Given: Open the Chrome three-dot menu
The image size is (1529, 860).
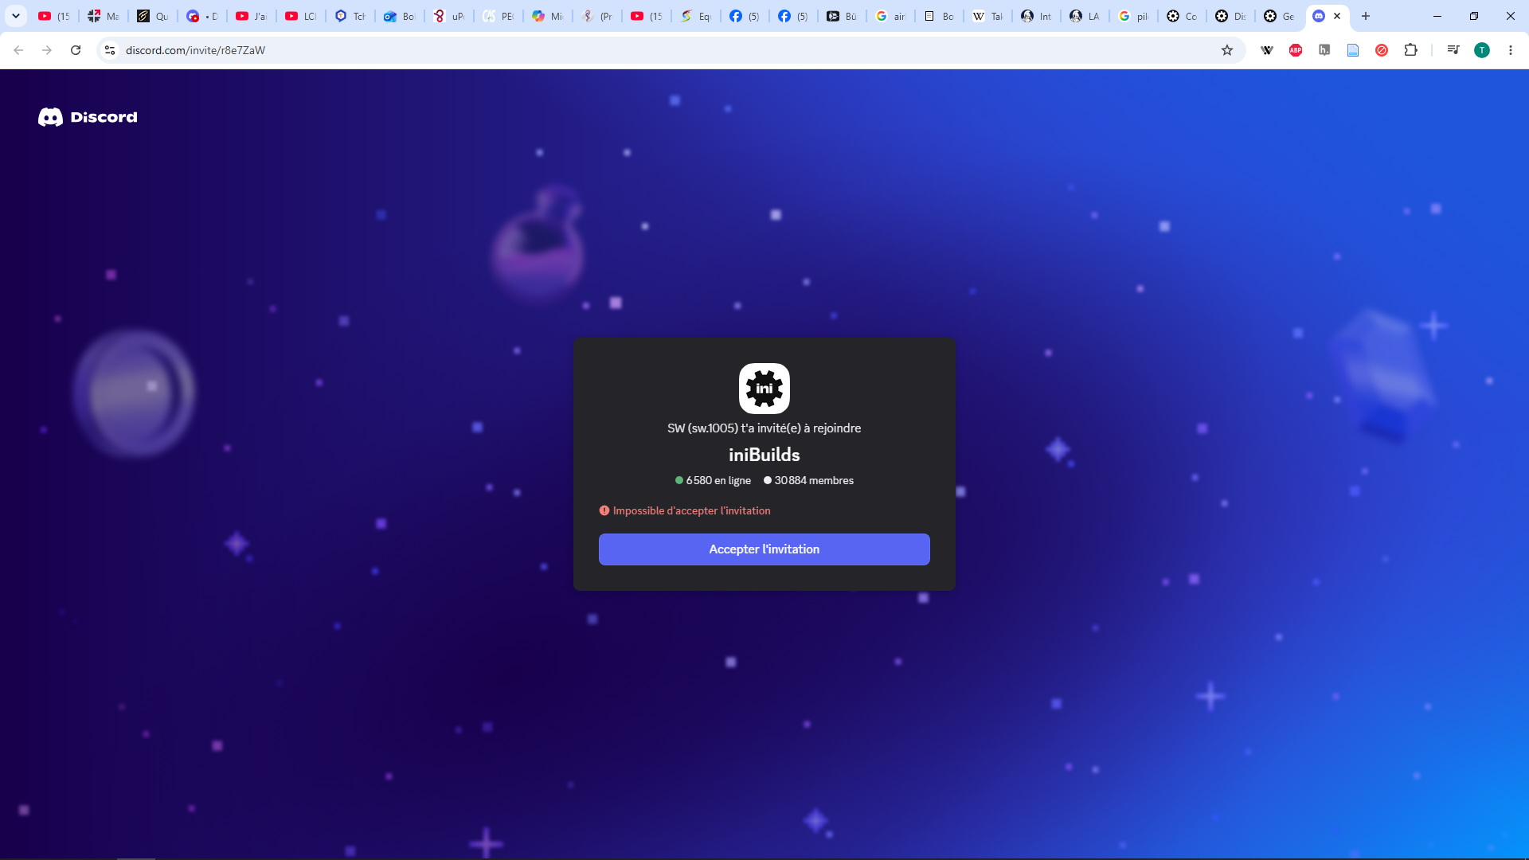Looking at the screenshot, I should (x=1511, y=50).
